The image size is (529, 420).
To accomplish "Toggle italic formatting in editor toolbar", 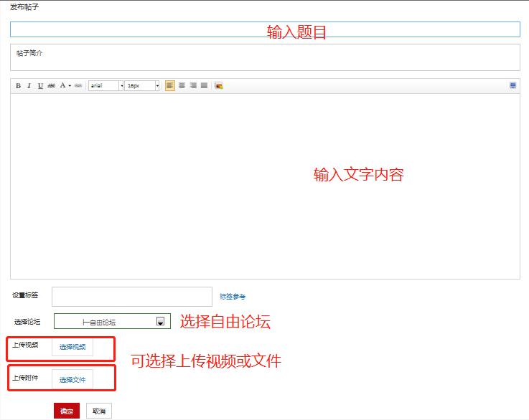I will [x=29, y=86].
